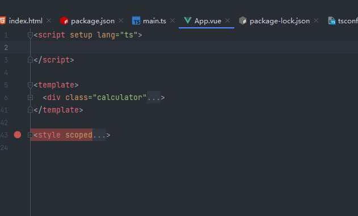Click line number 42 in the gutter
This screenshot has width=358, height=216.
(x=4, y=123)
